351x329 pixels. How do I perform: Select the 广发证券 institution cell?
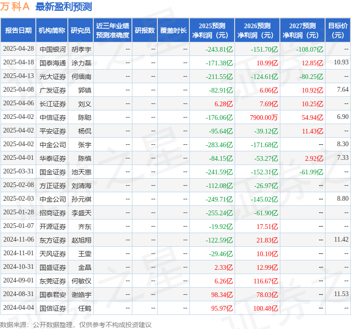coord(53,90)
